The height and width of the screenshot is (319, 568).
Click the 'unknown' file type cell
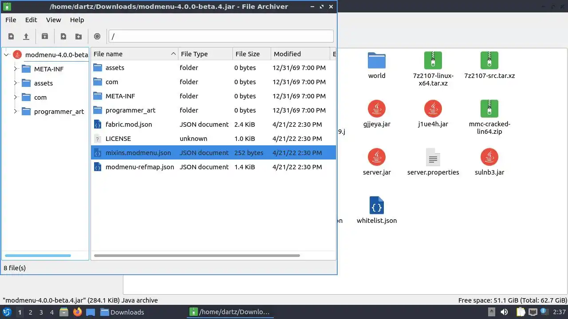193,139
